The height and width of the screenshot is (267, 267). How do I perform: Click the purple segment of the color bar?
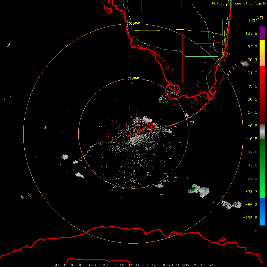pos(262,33)
